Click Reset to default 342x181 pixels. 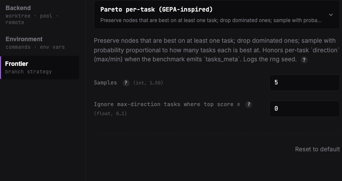point(317,149)
